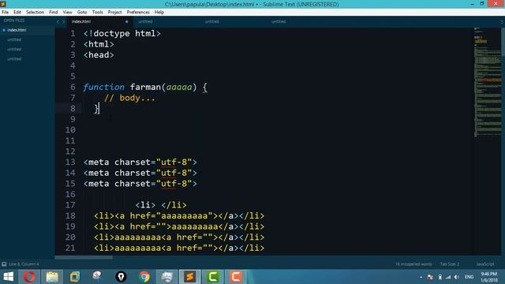This screenshot has height=284, width=505.
Task: Open the View menu
Action: [x=67, y=13]
